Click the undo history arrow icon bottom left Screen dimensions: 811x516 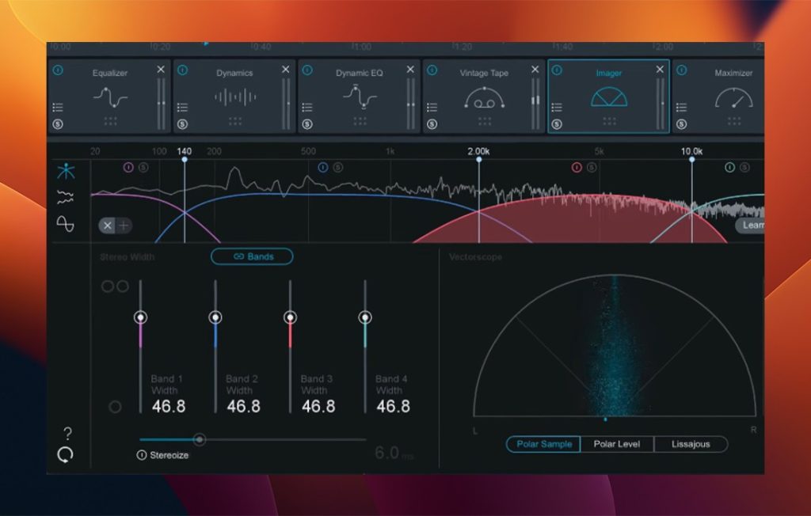[x=66, y=453]
